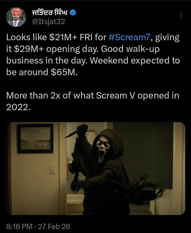Screen dimensions: 191x233
Task: Click the 27 Feb 26 date
Action: coord(54,226)
